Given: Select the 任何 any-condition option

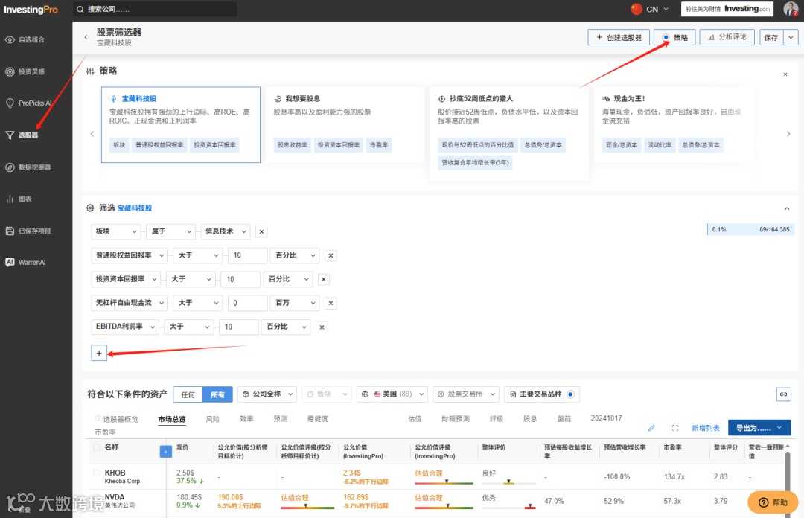Looking at the screenshot, I should coord(188,394).
